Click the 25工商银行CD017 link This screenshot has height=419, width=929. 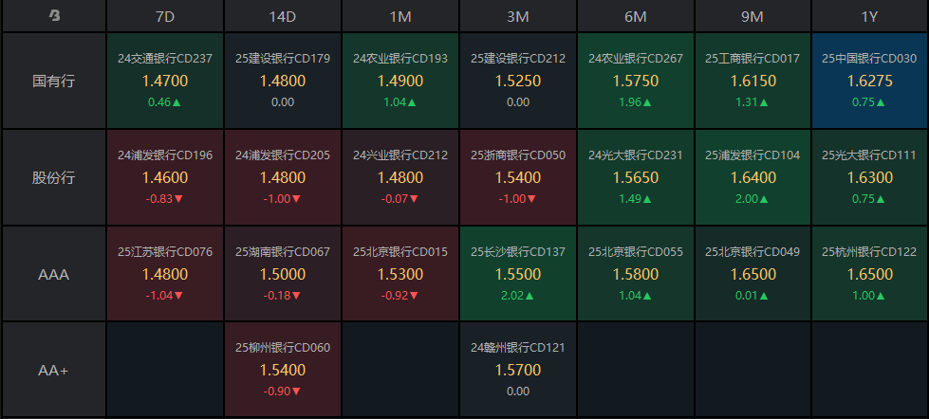click(x=752, y=59)
